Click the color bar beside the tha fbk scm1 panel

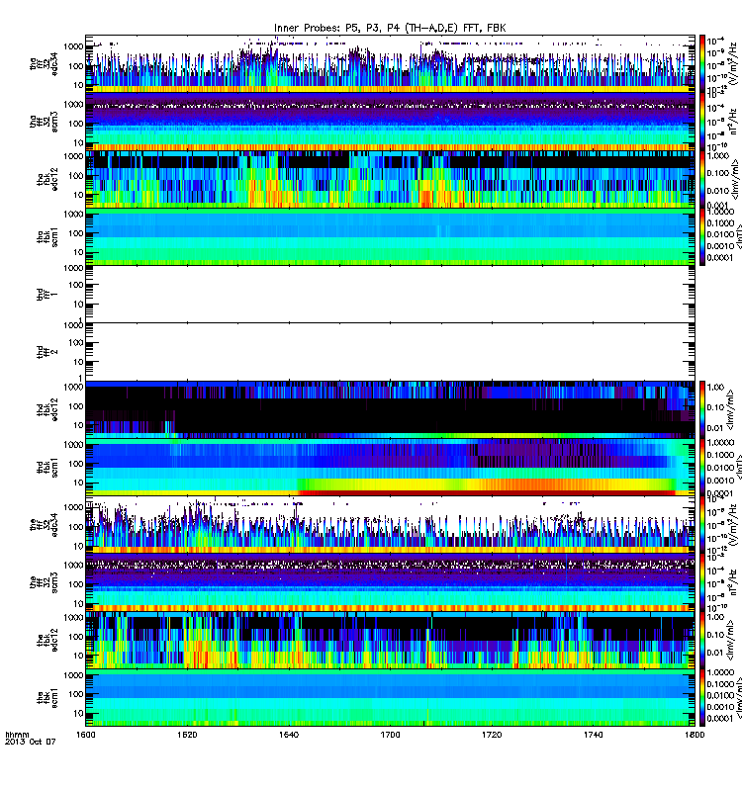(702, 236)
